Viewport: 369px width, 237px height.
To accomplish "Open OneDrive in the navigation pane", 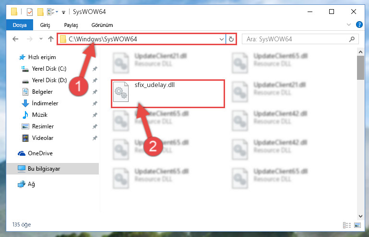I will click(40, 153).
